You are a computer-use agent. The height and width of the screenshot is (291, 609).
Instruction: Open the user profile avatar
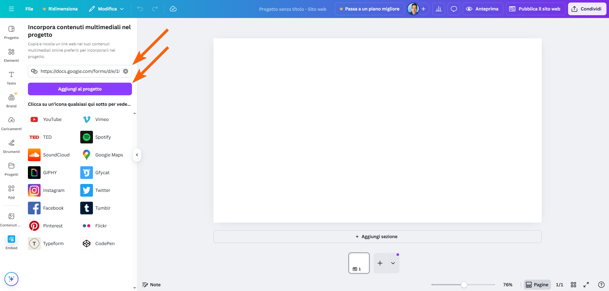point(413,9)
